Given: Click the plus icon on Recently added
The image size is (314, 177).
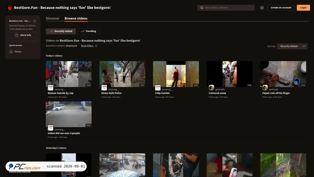Looking at the screenshot, I should click(51, 31).
